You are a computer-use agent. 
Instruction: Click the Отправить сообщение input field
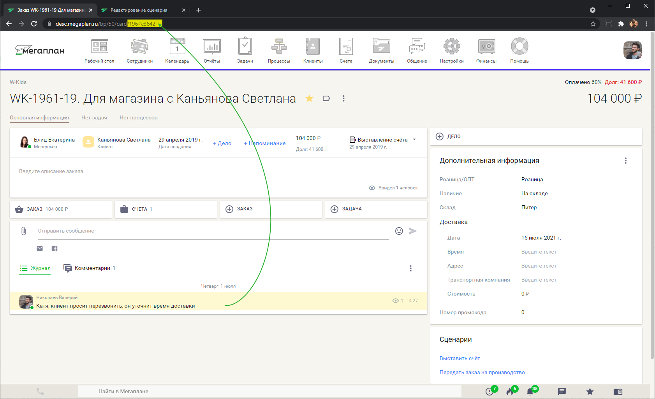click(213, 231)
